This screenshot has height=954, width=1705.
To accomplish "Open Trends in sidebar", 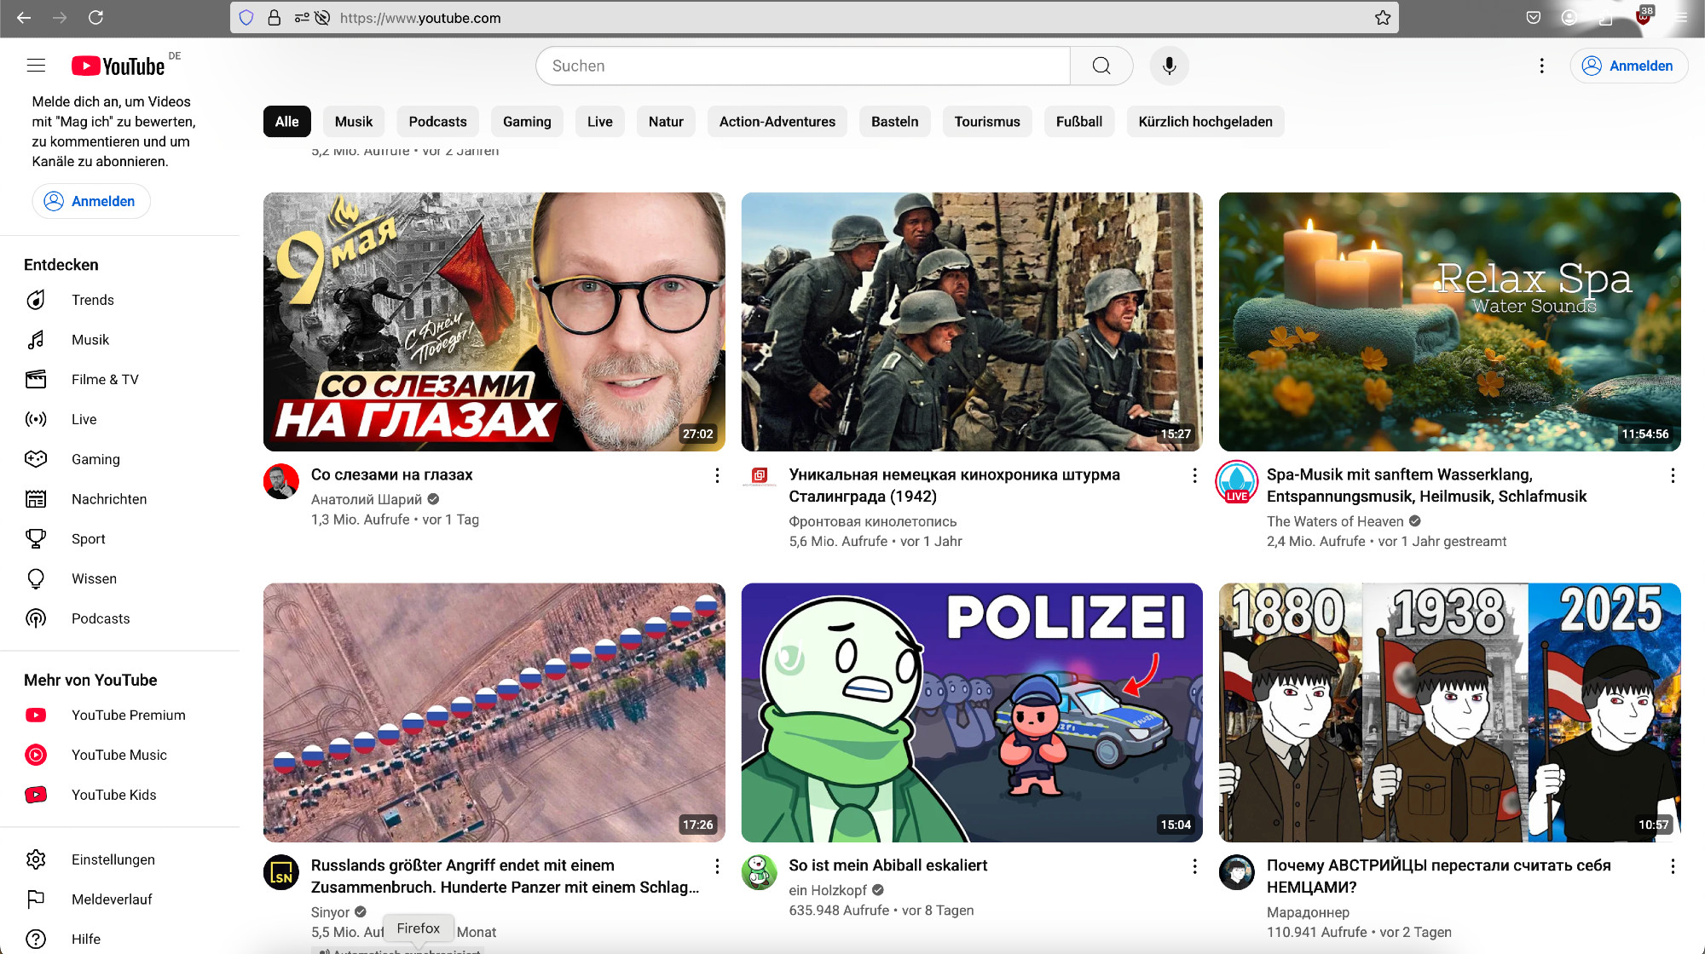I will click(x=92, y=300).
